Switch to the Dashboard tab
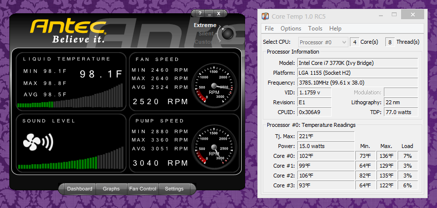This screenshot has width=437, height=208. click(80, 189)
